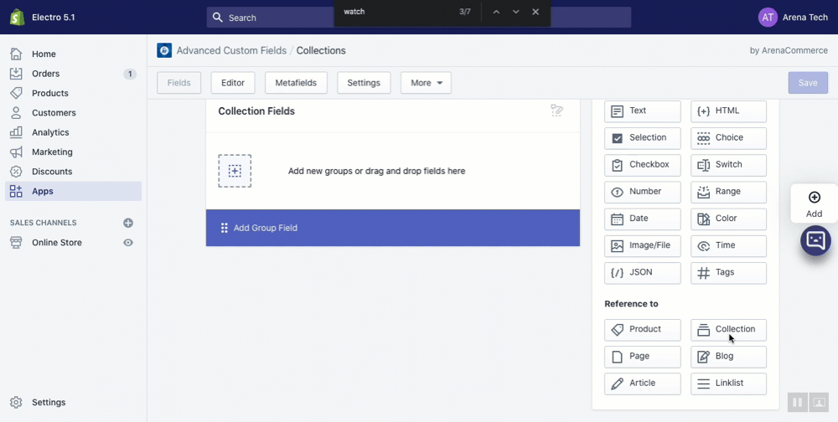Add a Linklist reference field
The height and width of the screenshot is (422, 838).
pos(728,383)
